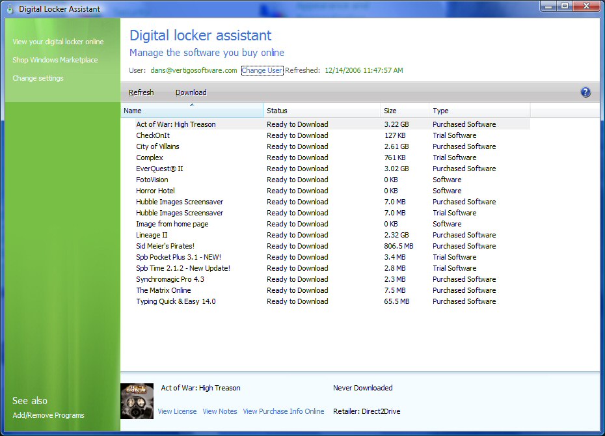Refresh the software list
Viewport: 605px width, 436px height.
[141, 92]
